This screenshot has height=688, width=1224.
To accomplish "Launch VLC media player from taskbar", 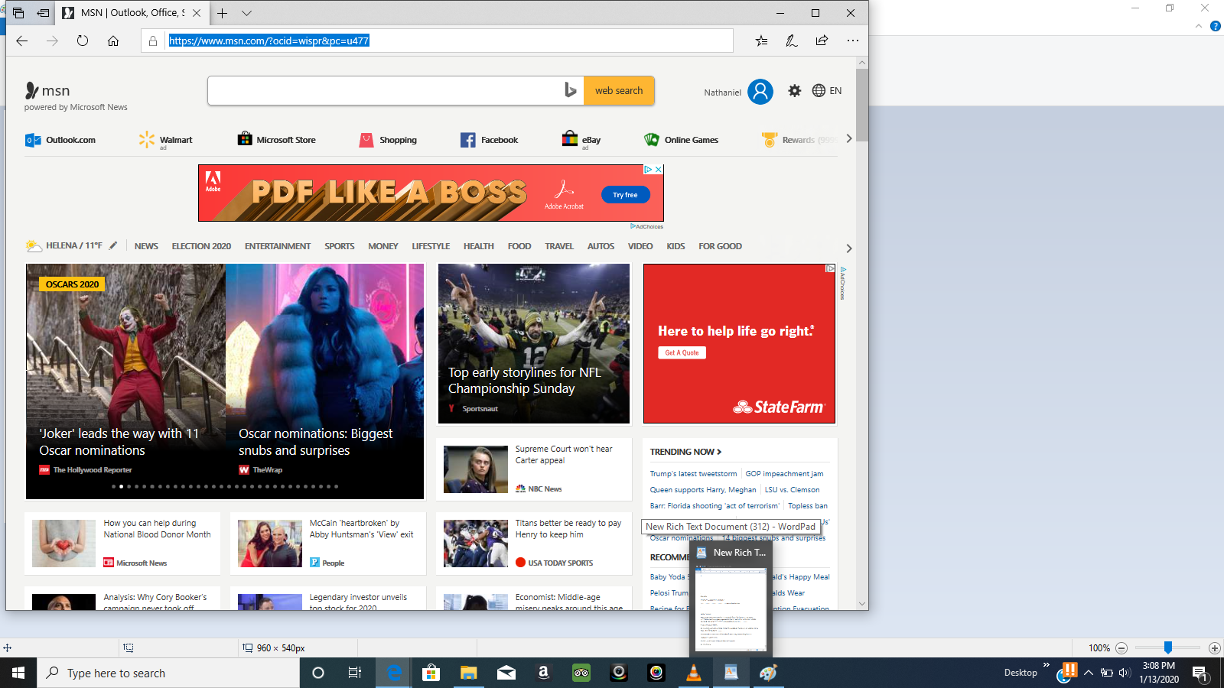I will coord(694,673).
